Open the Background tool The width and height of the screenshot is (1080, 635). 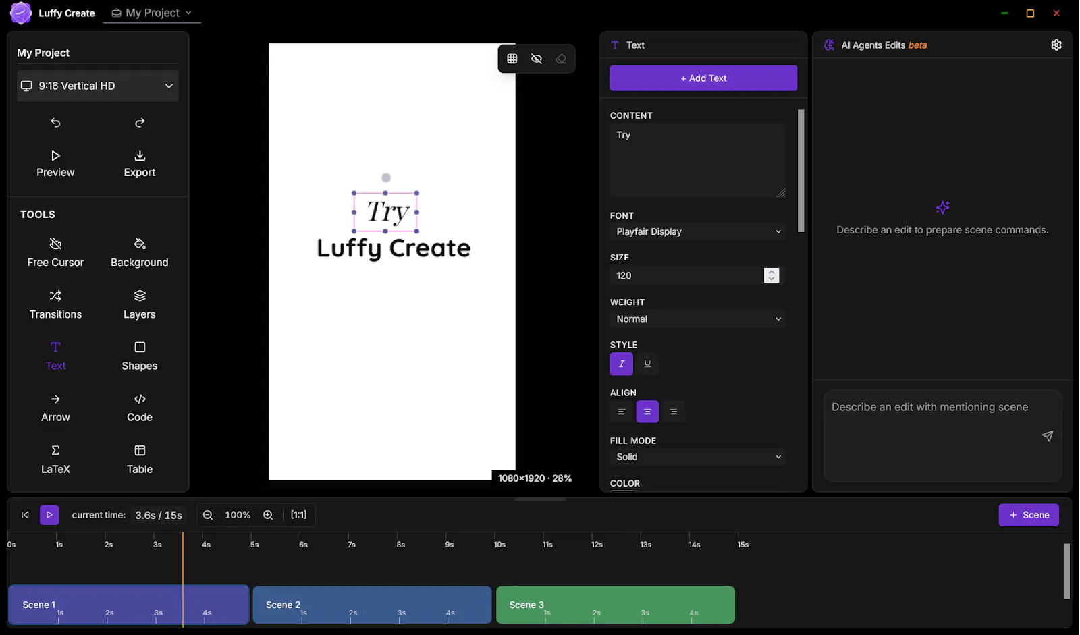pyautogui.click(x=140, y=253)
